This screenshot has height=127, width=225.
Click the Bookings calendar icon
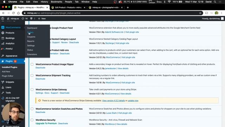(3, 38)
